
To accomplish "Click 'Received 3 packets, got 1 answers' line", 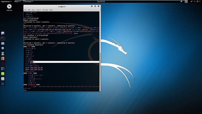I will (49, 26).
